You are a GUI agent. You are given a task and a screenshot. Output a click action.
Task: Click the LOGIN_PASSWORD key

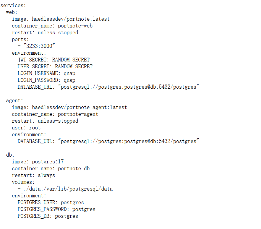(38, 80)
